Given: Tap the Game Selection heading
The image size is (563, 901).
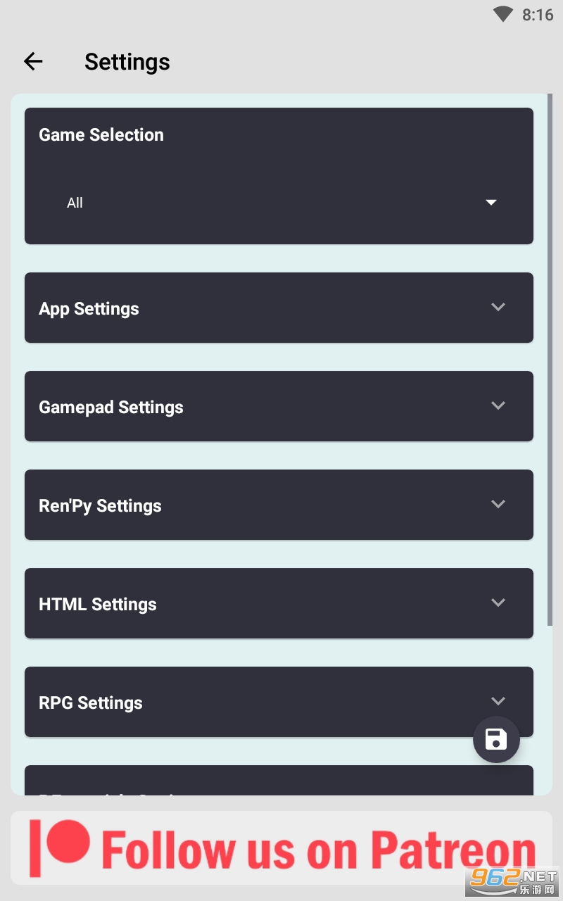Looking at the screenshot, I should (101, 134).
